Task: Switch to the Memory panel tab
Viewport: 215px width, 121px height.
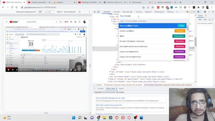Action: point(170,12)
